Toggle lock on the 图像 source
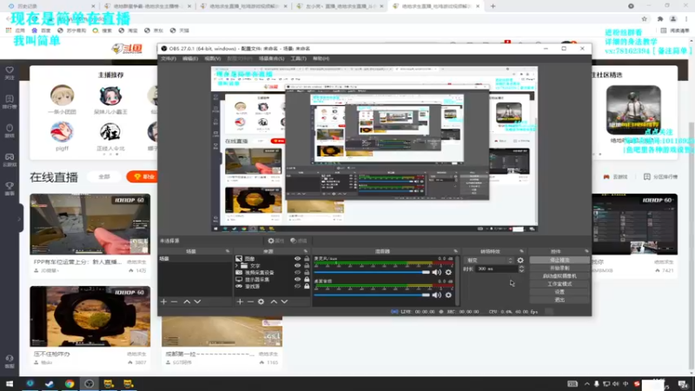The image size is (695, 391). [x=307, y=258]
